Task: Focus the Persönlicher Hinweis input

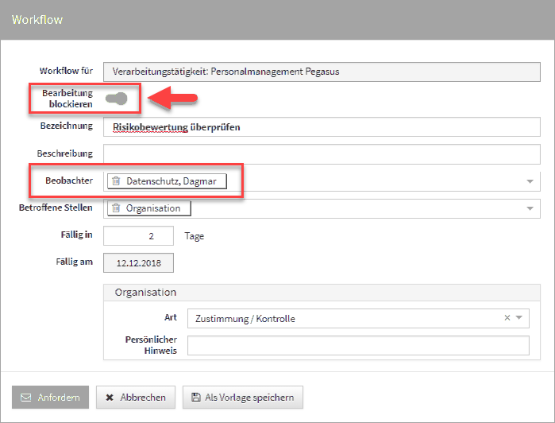Action: point(357,345)
